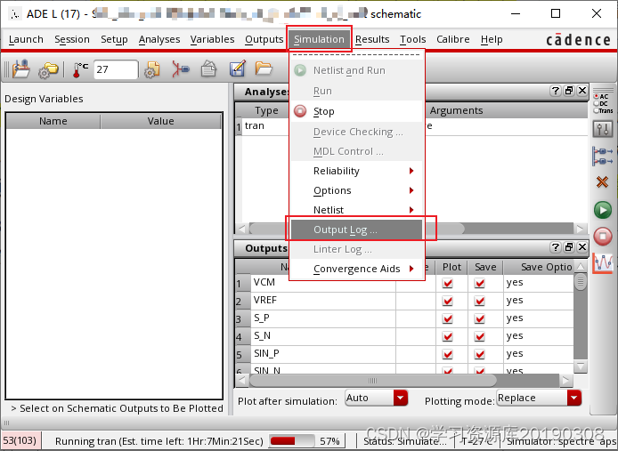Open the Plot Outputs waveform icon
618x451 pixels.
pyautogui.click(x=603, y=262)
